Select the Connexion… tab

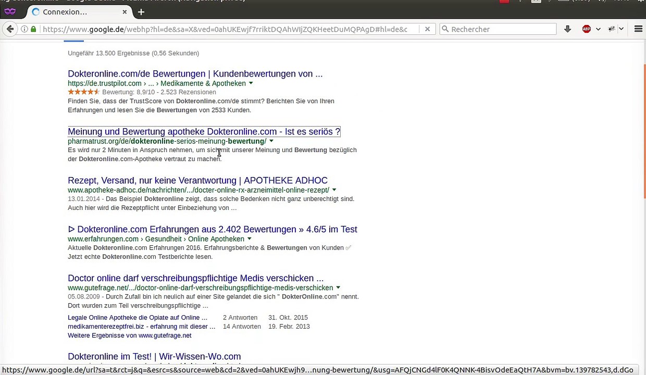(79, 11)
